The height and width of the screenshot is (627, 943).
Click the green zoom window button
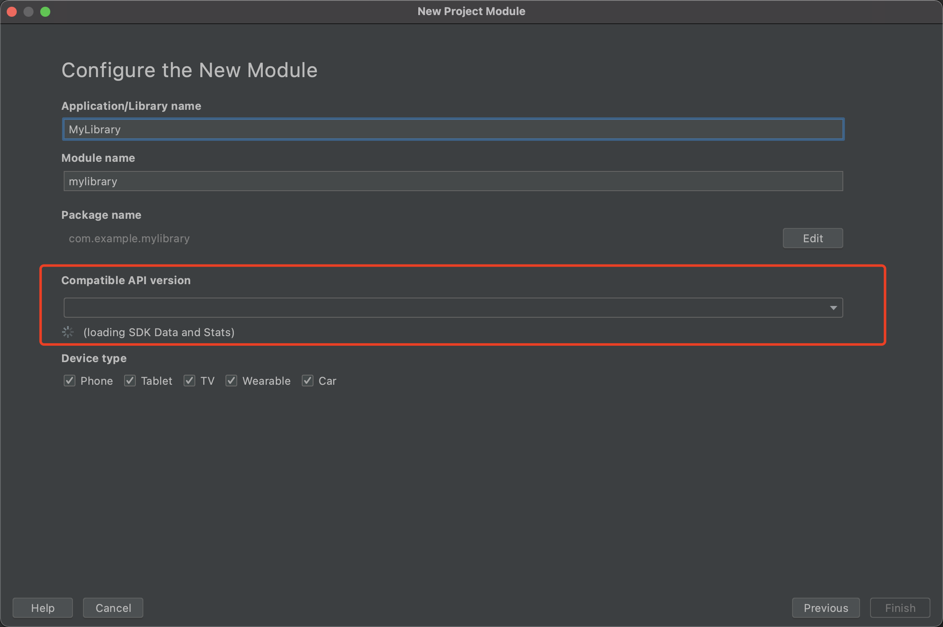pyautogui.click(x=45, y=12)
